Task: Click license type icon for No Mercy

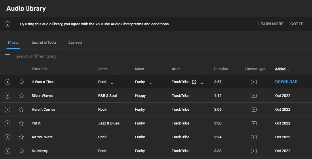Action: pos(254,151)
